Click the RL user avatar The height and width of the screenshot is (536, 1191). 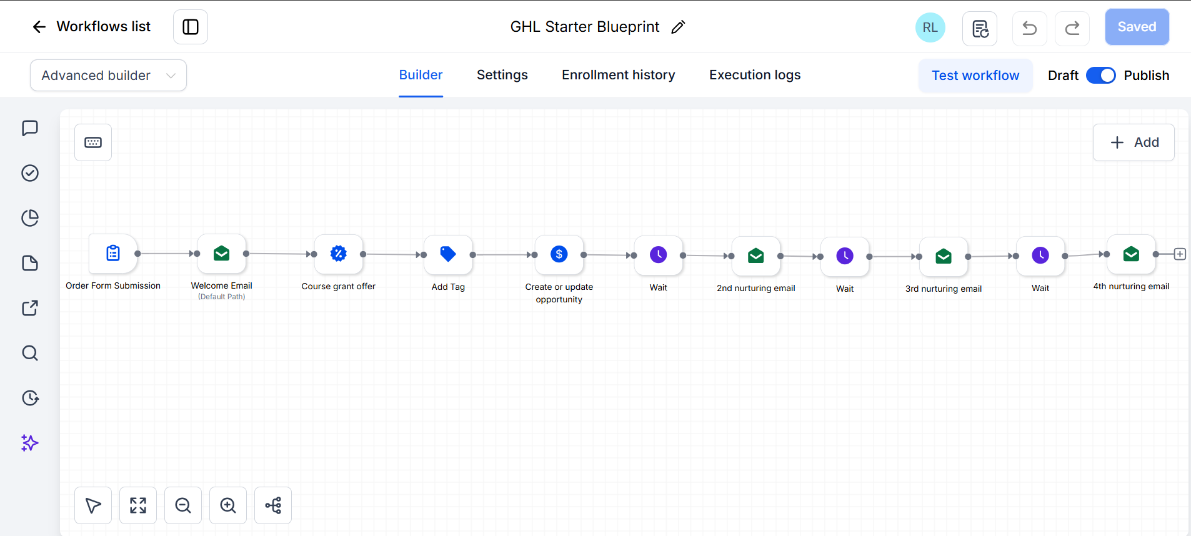[930, 27]
